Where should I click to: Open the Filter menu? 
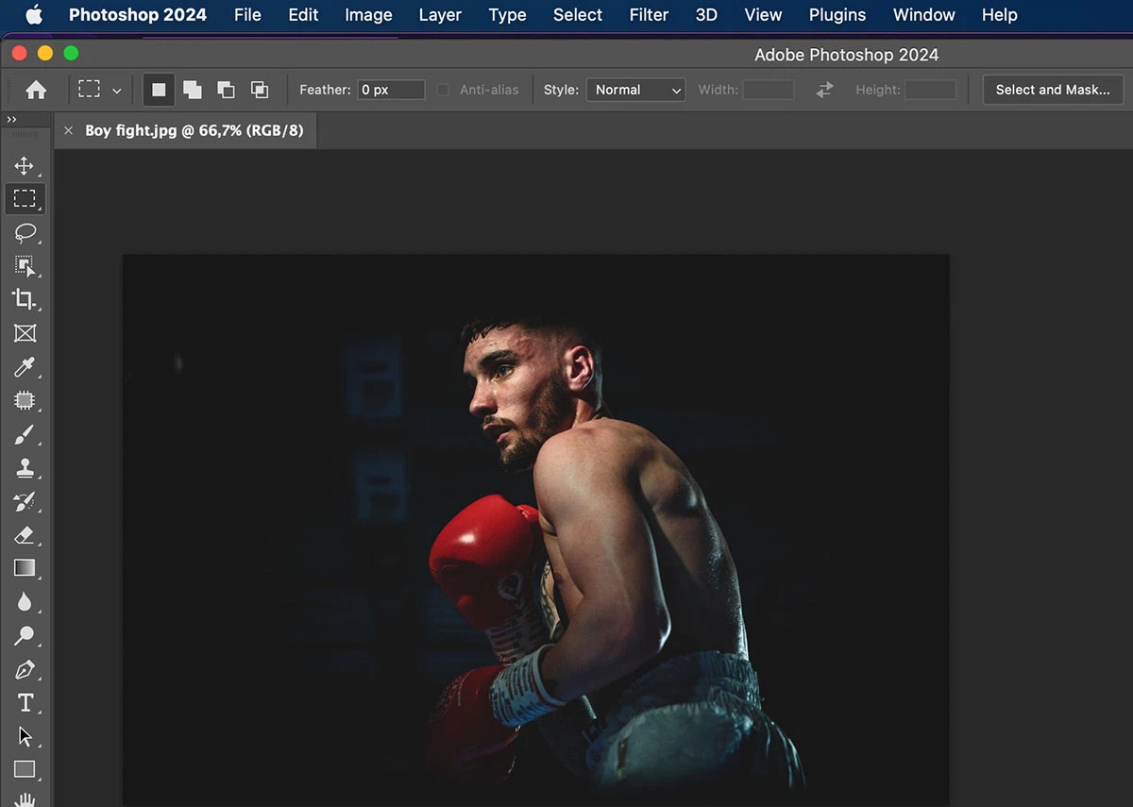649,15
